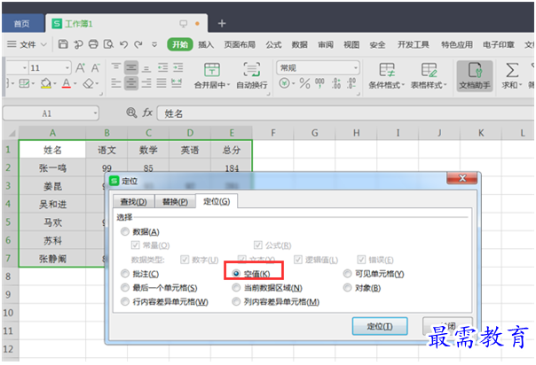Align cell content to top
The width and height of the screenshot is (536, 365).
pyautogui.click(x=116, y=66)
